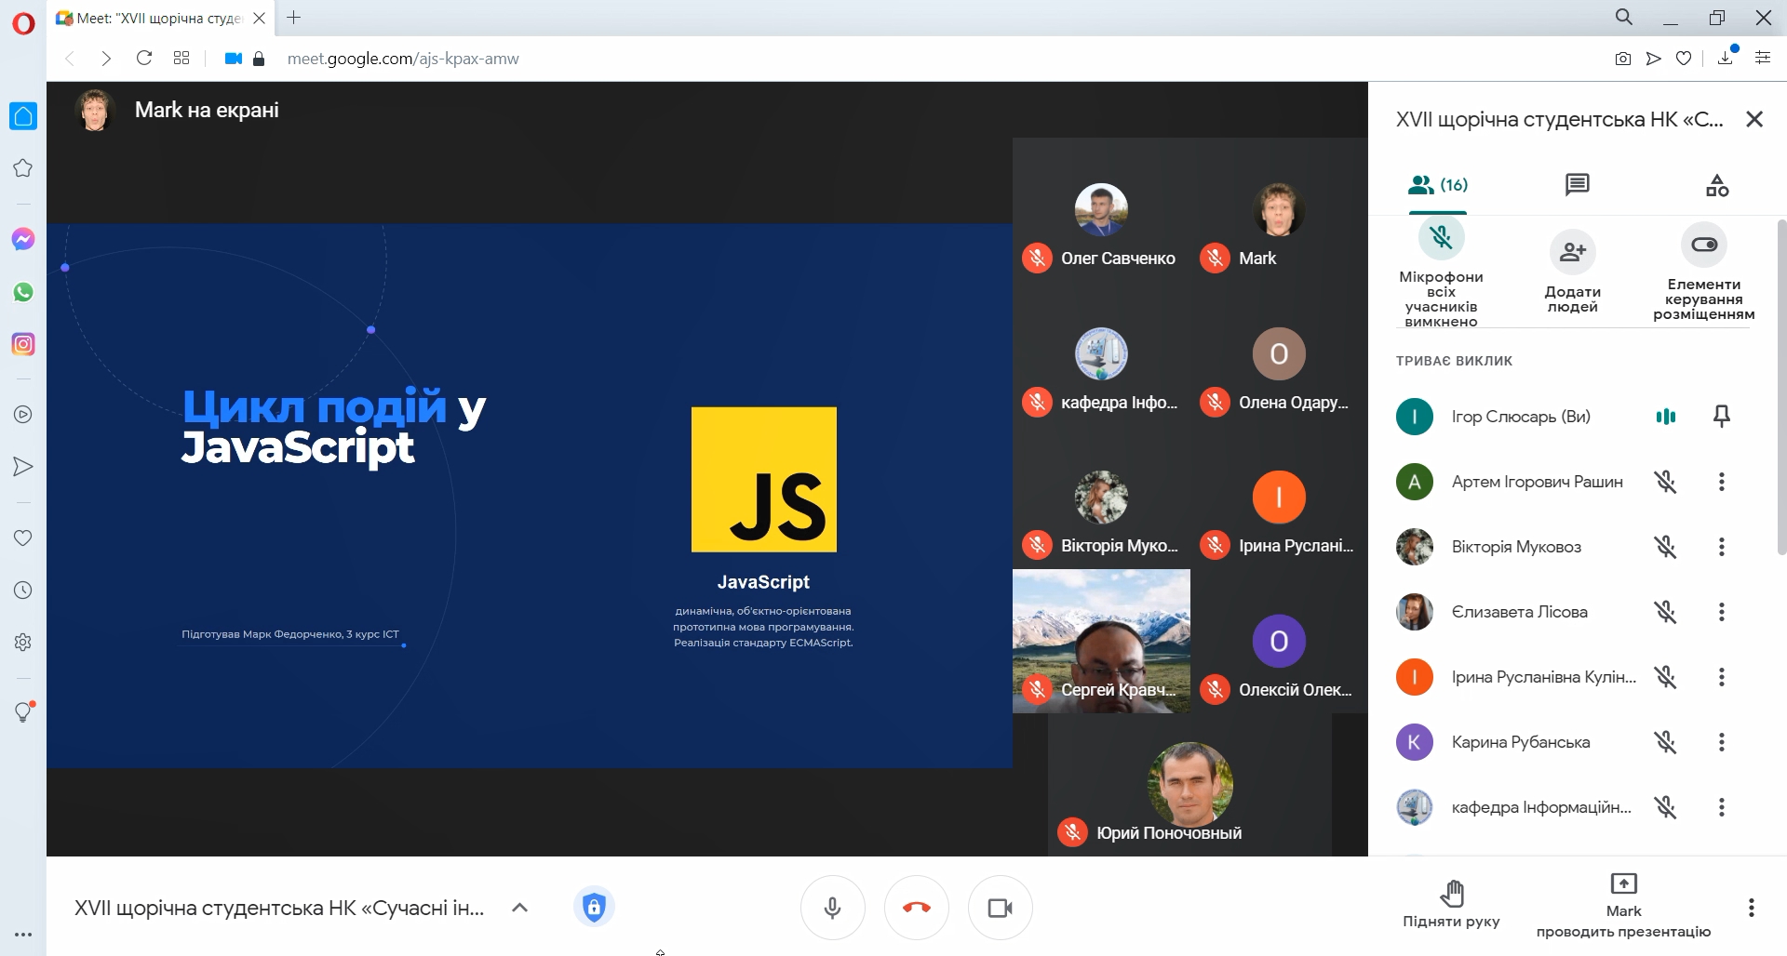Click the shared JavaScript presentation slide
The width and height of the screenshot is (1787, 956).
[x=530, y=496]
